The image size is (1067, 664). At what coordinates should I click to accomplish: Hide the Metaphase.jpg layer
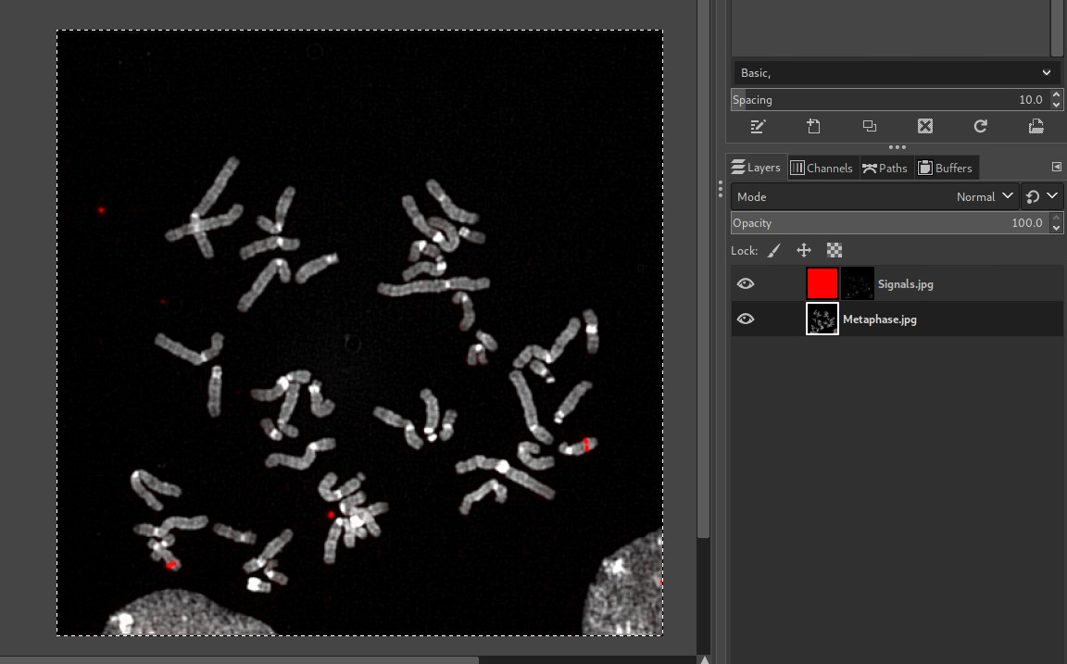coord(746,319)
